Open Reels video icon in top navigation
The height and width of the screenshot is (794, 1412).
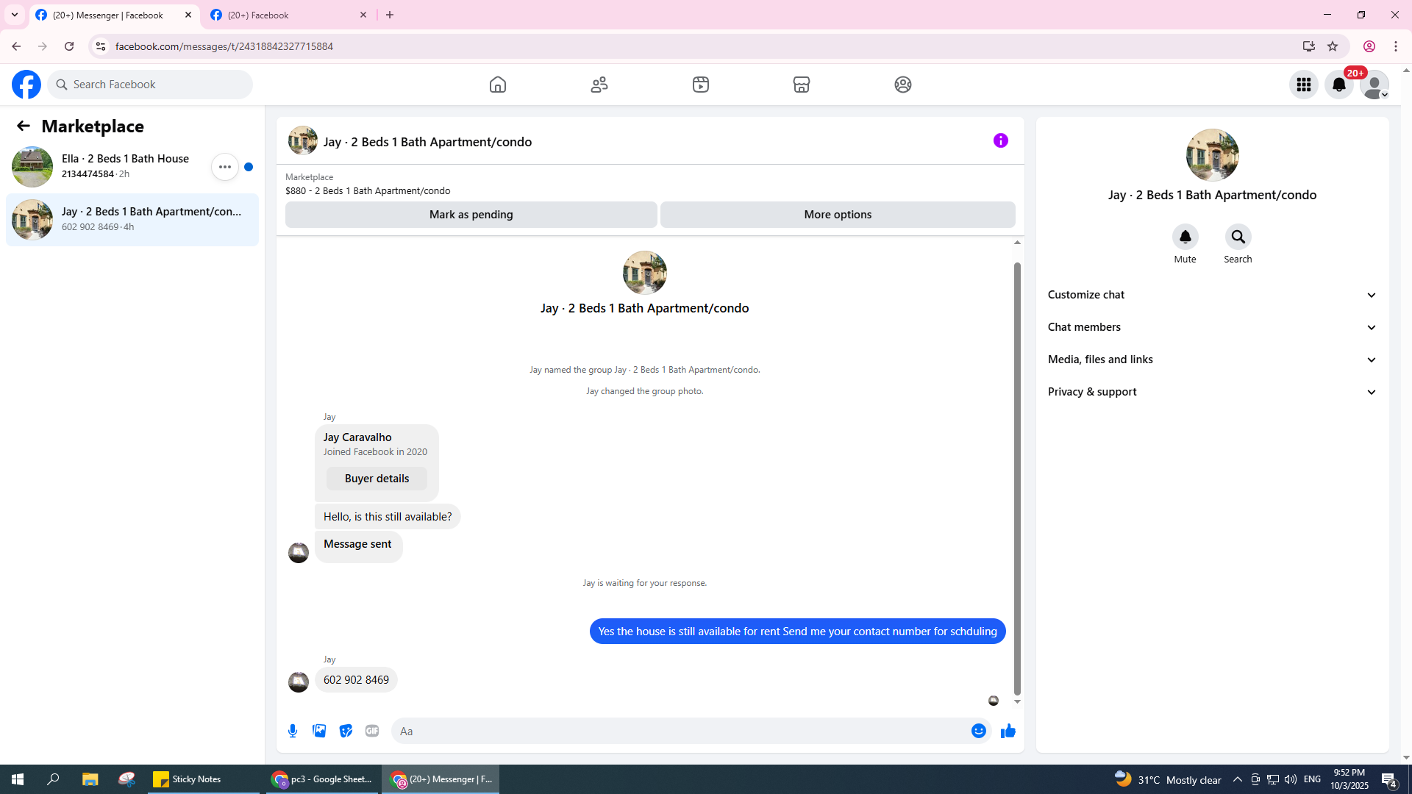[701, 85]
